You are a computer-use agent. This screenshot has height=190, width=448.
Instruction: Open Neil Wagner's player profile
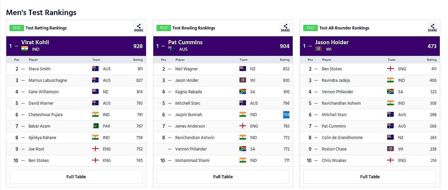click(x=187, y=69)
